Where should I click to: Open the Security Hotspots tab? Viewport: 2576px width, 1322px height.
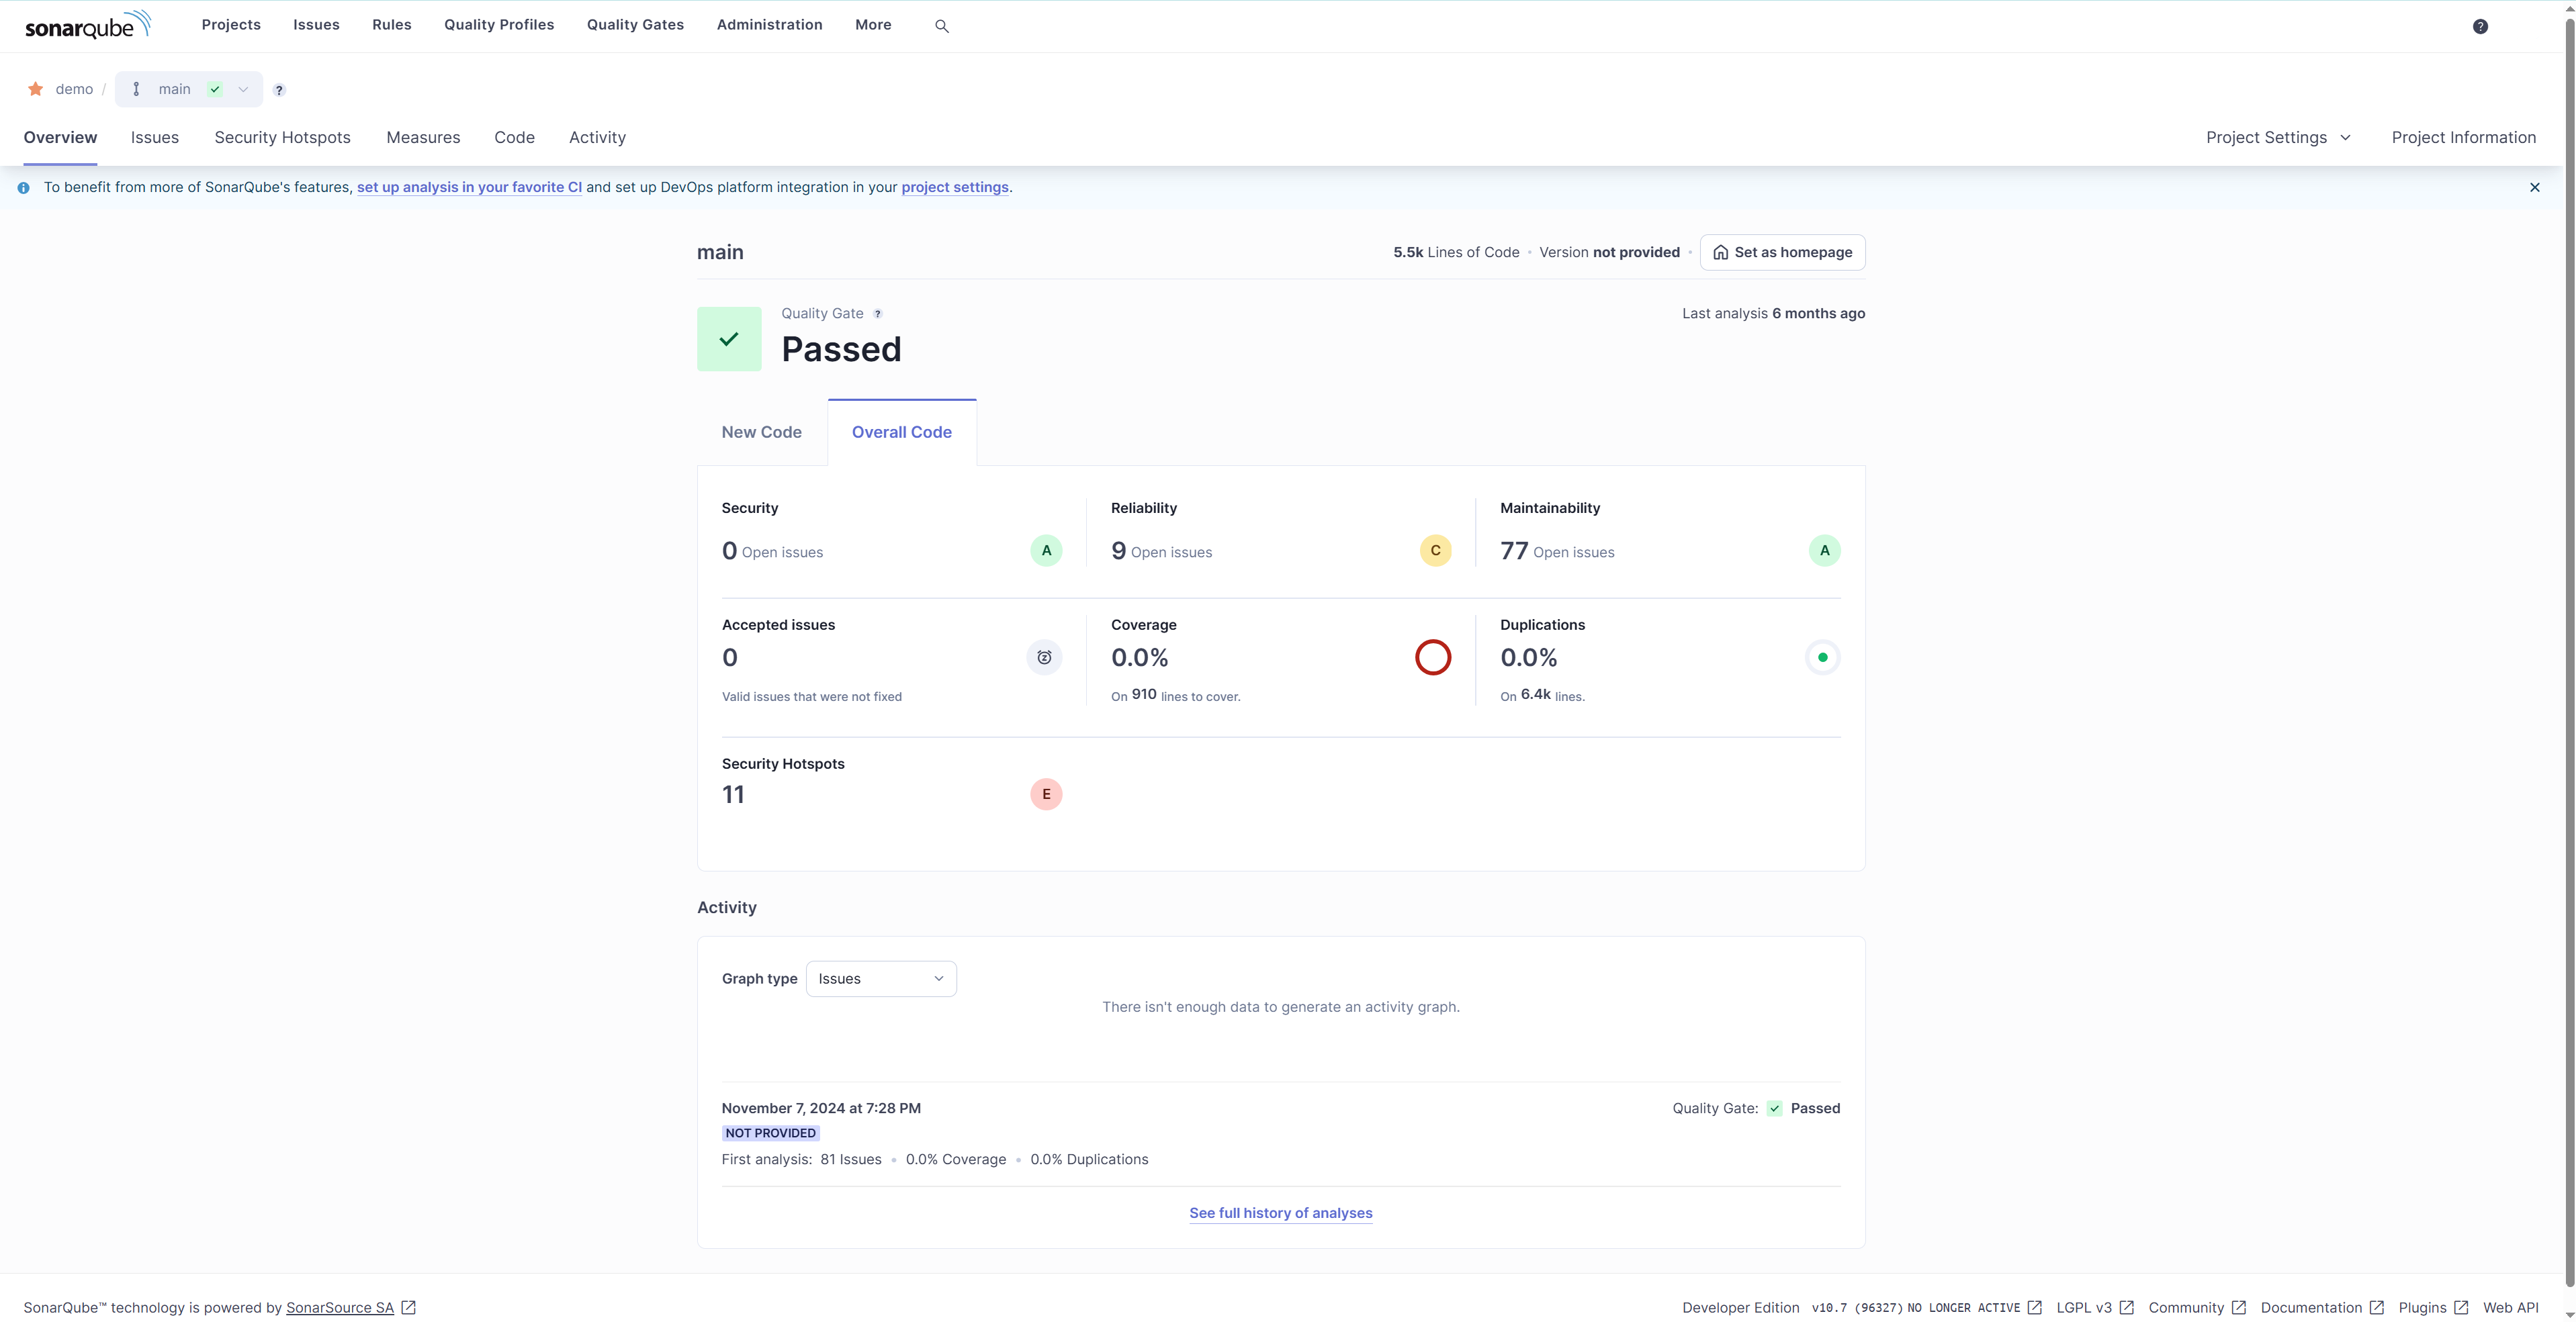pyautogui.click(x=282, y=138)
